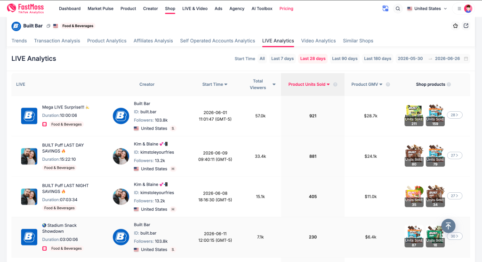The image size is (482, 262).
Task: Open Dashboard in top navigation
Action: click(70, 8)
